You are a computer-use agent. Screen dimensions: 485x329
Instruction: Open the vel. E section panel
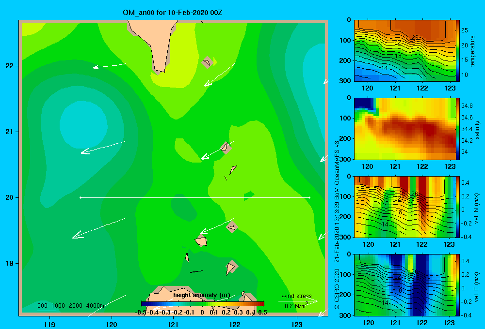pos(405,285)
